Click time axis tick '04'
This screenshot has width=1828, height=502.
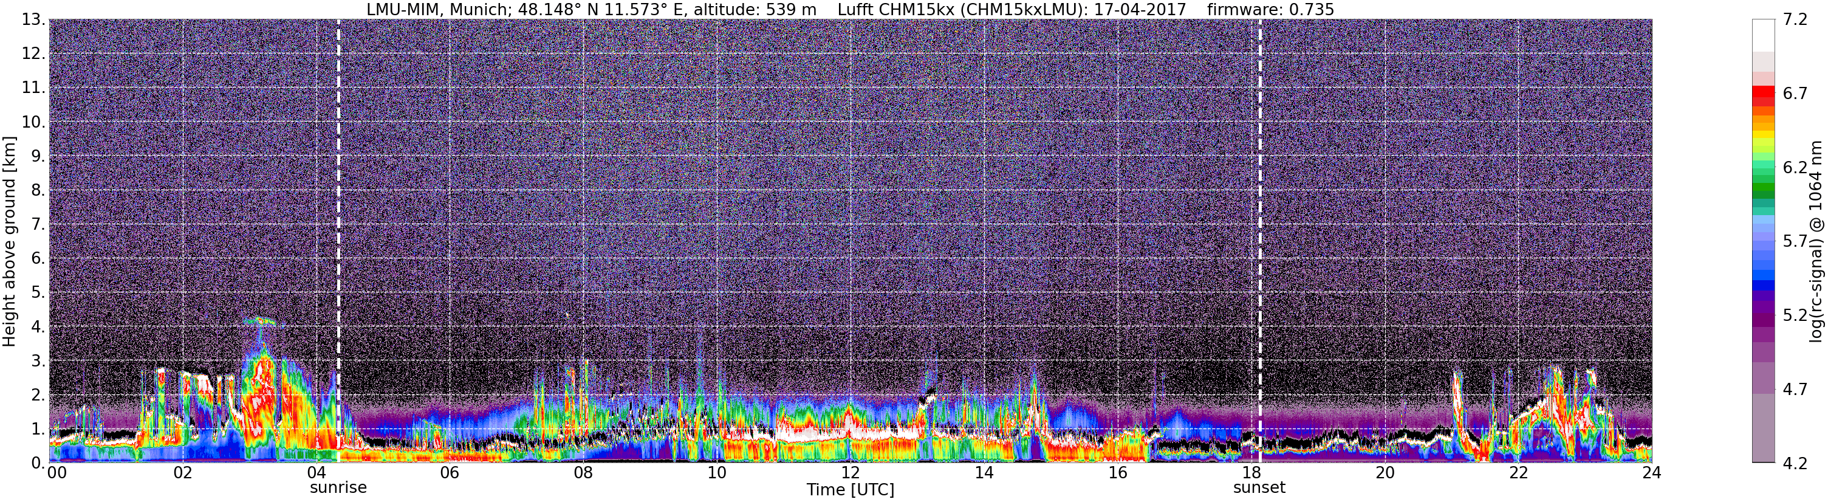[x=316, y=473]
